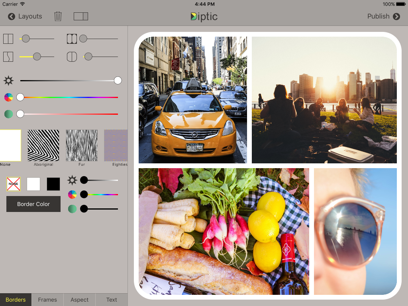Open the Text tab
Viewport: 408px width, 306px height.
[112, 300]
